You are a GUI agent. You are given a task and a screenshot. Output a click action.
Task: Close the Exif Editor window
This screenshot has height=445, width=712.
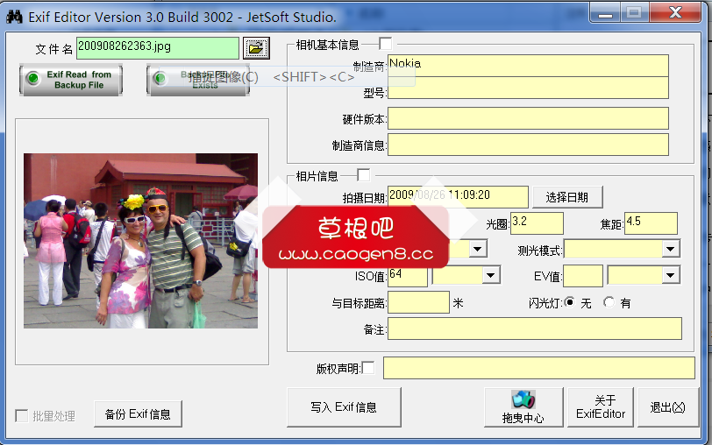pos(675,12)
